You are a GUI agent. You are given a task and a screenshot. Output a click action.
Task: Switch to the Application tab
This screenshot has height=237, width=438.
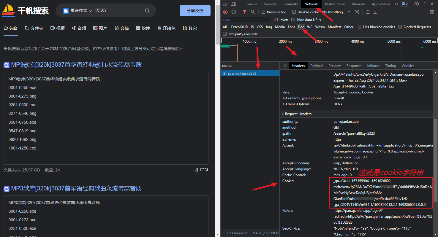click(381, 4)
